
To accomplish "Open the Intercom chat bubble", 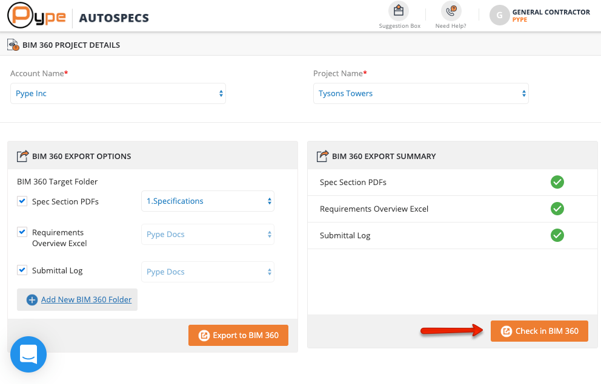I will pyautogui.click(x=28, y=354).
